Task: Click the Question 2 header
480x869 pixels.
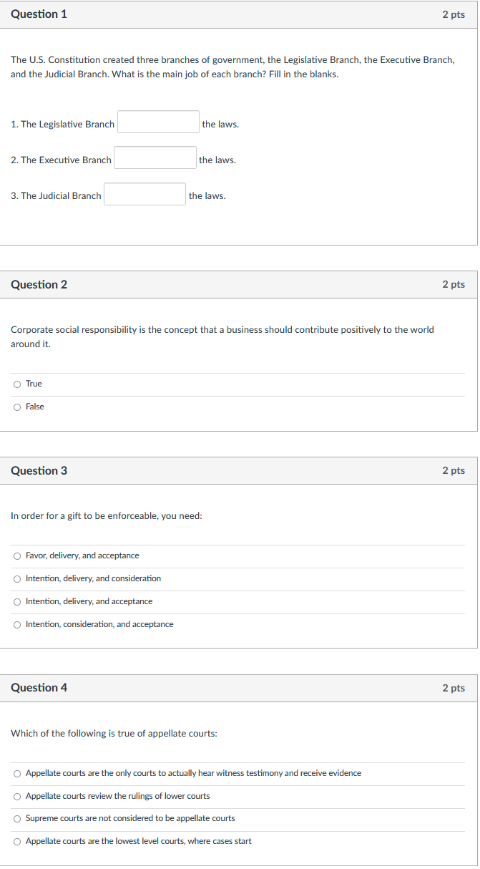Action: (39, 284)
